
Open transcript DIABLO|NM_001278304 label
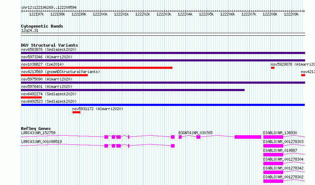tap(283, 159)
